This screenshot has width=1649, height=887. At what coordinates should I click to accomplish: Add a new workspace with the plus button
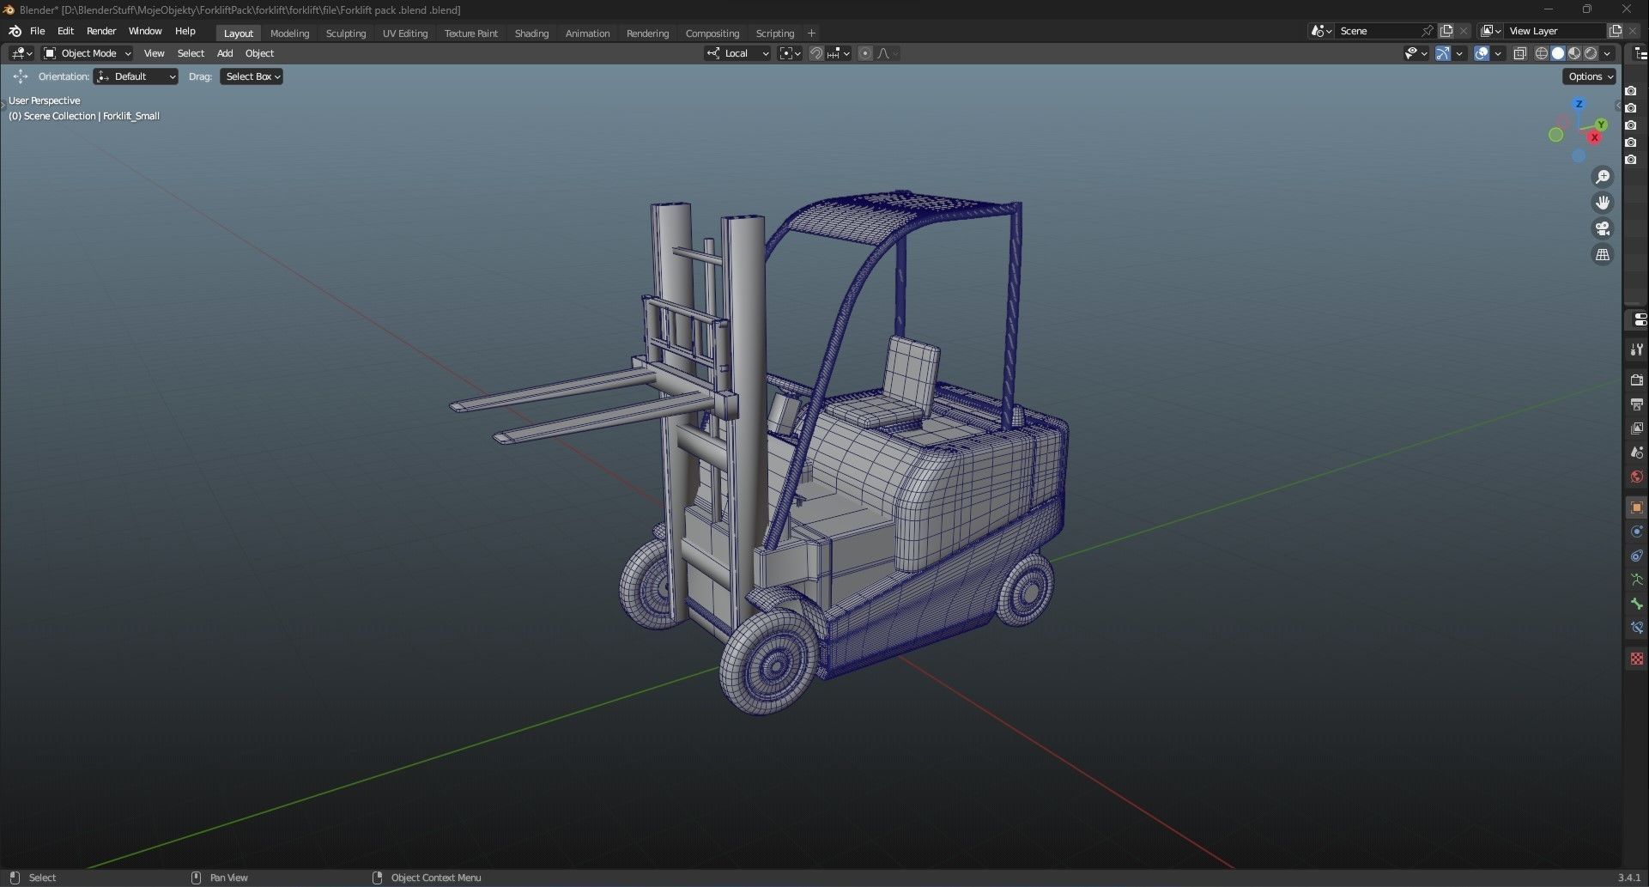(x=811, y=33)
